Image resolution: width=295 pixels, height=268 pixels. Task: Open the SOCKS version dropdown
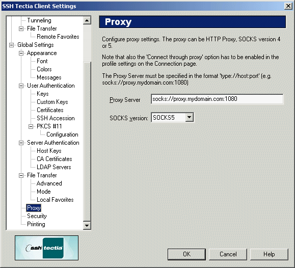189,117
